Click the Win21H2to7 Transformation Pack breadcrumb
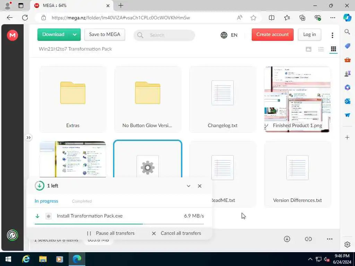The image size is (355, 266). tap(75, 49)
